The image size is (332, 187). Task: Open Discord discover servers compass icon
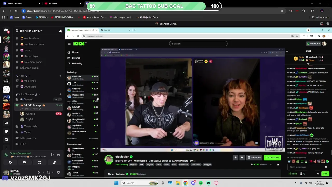pos(6,139)
